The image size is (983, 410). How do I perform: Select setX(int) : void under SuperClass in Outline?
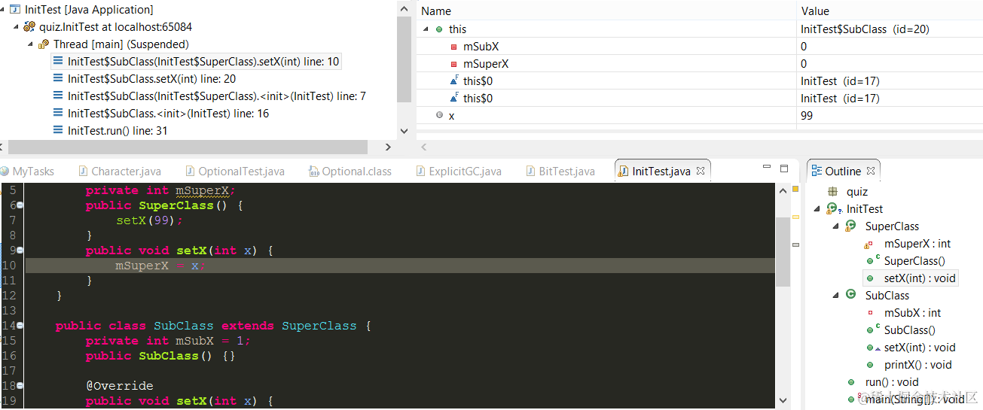tap(920, 278)
